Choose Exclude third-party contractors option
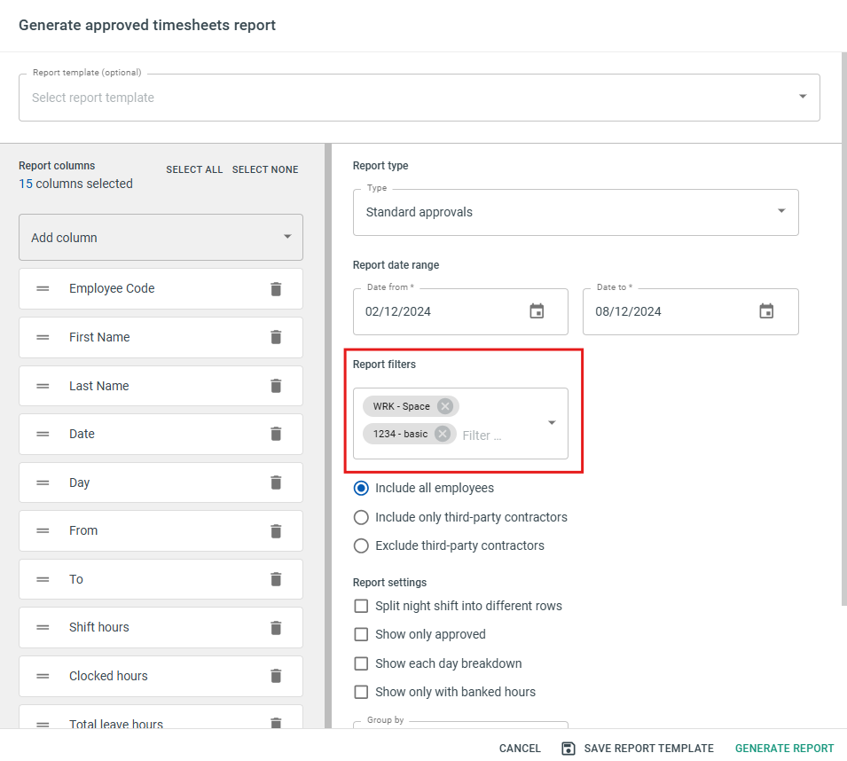 (x=361, y=546)
